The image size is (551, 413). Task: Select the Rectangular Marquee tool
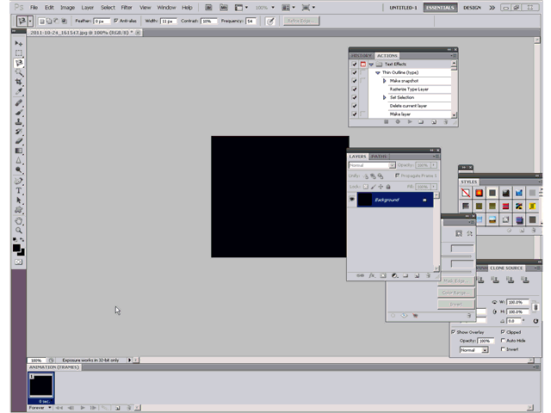(19, 53)
